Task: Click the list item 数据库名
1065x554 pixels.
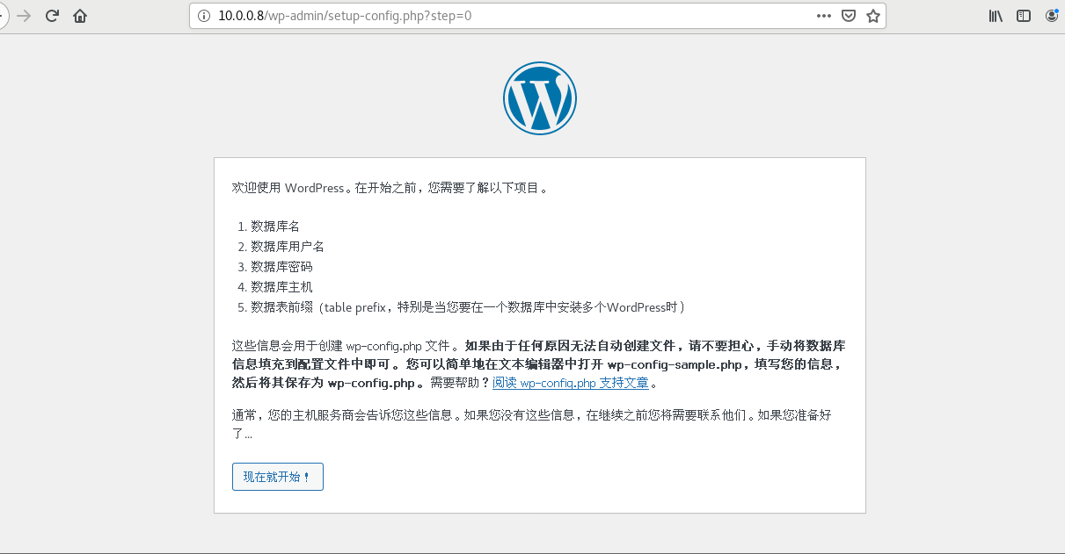Action: pyautogui.click(x=275, y=227)
